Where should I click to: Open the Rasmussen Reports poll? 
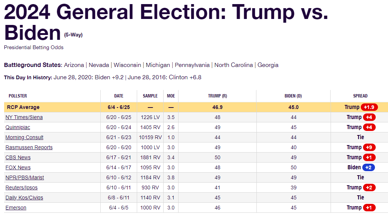(29, 147)
